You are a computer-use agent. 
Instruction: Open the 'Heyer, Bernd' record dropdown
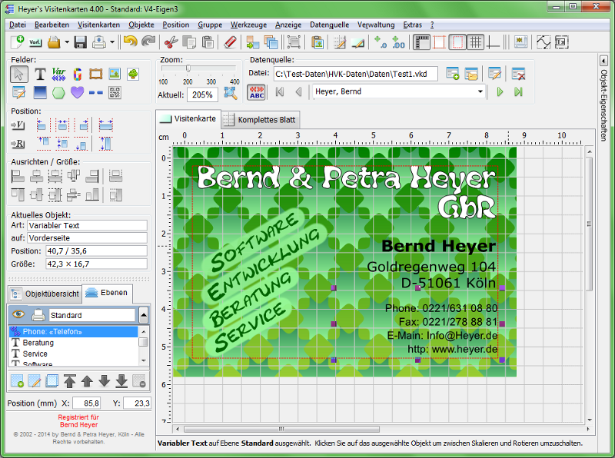[x=480, y=91]
